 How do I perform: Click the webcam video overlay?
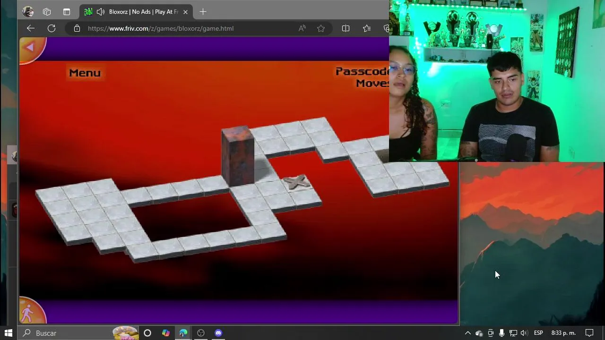[x=497, y=81]
